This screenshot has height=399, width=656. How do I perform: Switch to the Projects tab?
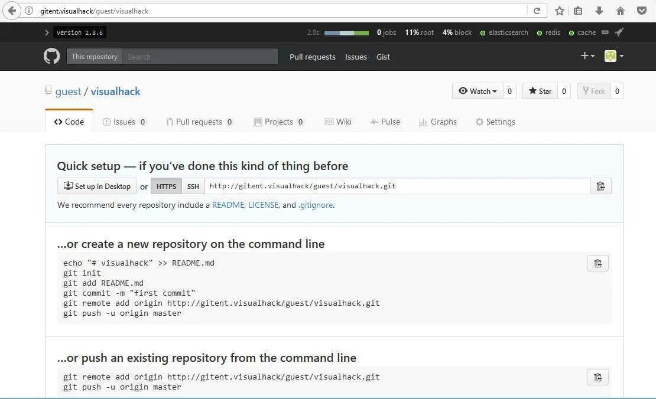pos(278,122)
